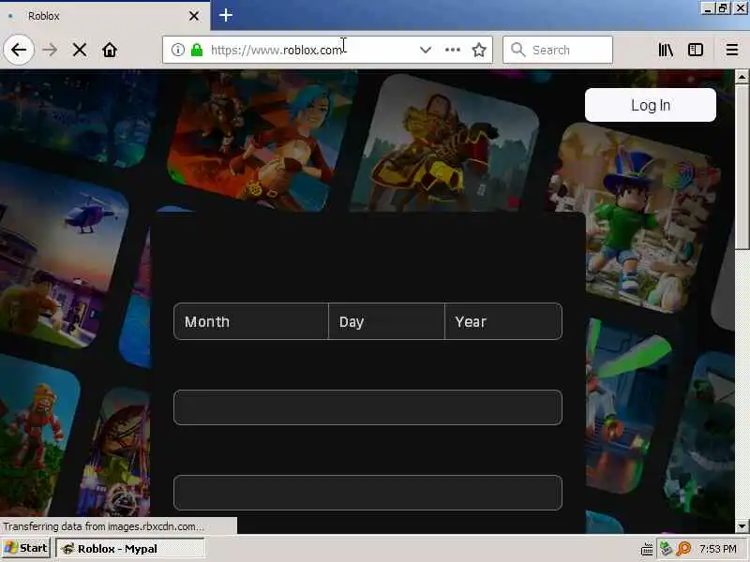
Task: Open the Year birthday dropdown
Action: tap(503, 321)
